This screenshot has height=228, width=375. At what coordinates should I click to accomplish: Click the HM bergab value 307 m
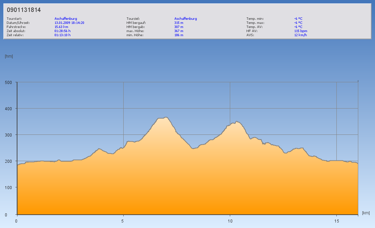point(179,27)
